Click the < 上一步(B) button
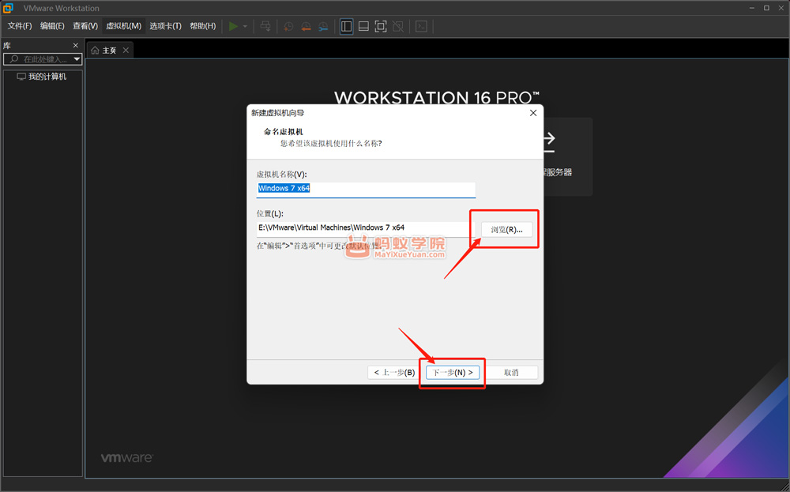The width and height of the screenshot is (790, 492). [x=394, y=373]
